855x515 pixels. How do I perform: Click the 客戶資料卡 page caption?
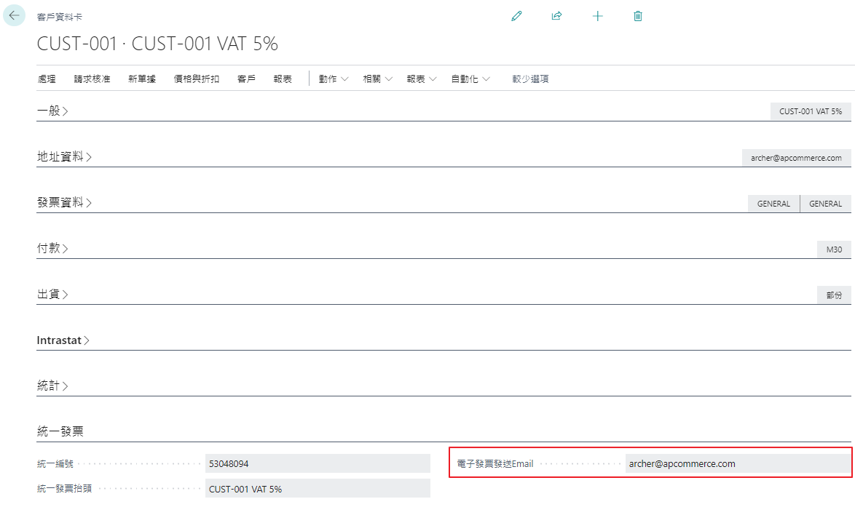(x=60, y=17)
